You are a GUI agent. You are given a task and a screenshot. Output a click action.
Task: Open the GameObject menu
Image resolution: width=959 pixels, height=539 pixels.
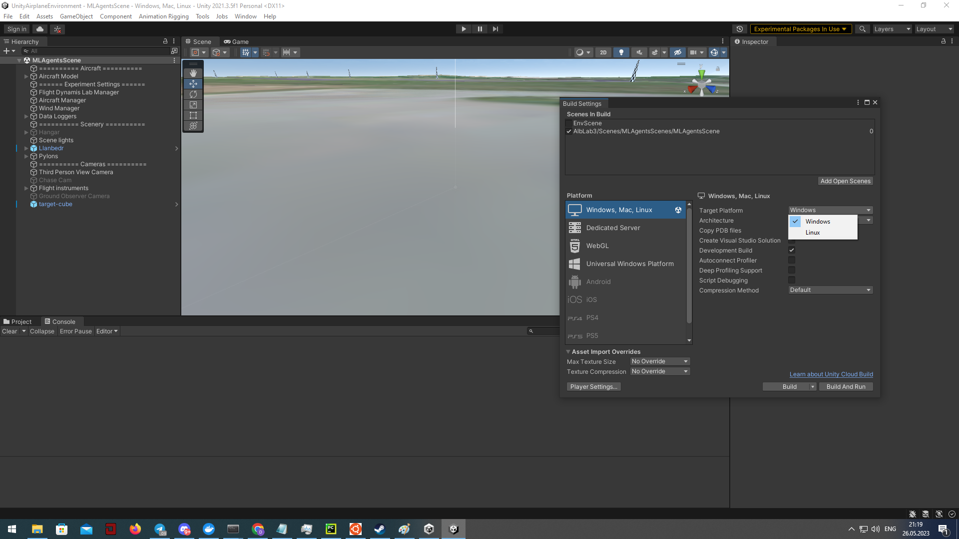click(x=76, y=16)
